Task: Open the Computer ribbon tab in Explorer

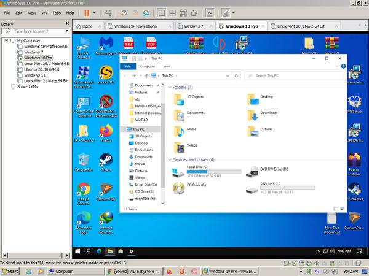Action: tap(148, 66)
